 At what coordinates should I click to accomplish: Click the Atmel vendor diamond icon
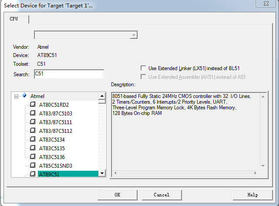coord(24,95)
